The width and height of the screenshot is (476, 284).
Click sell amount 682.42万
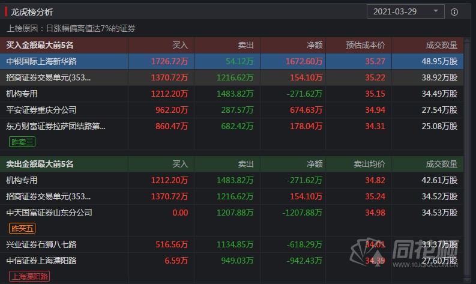237,126
